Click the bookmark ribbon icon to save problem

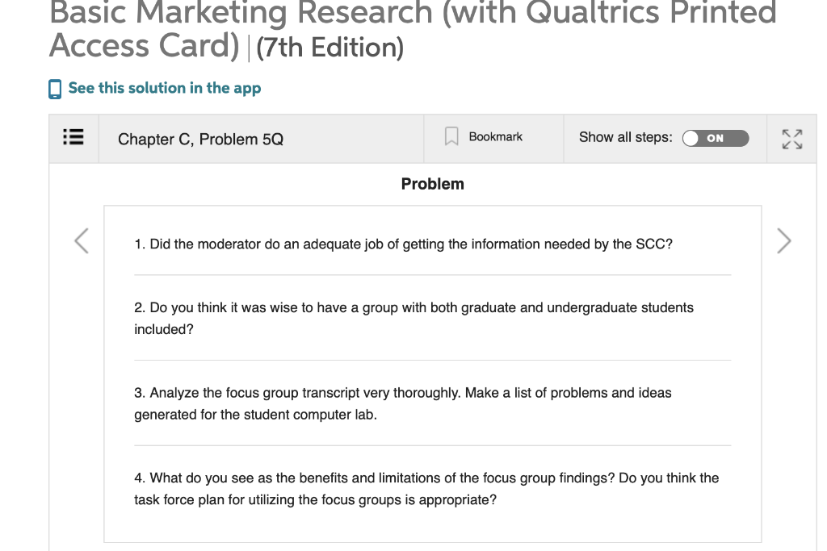pos(451,136)
